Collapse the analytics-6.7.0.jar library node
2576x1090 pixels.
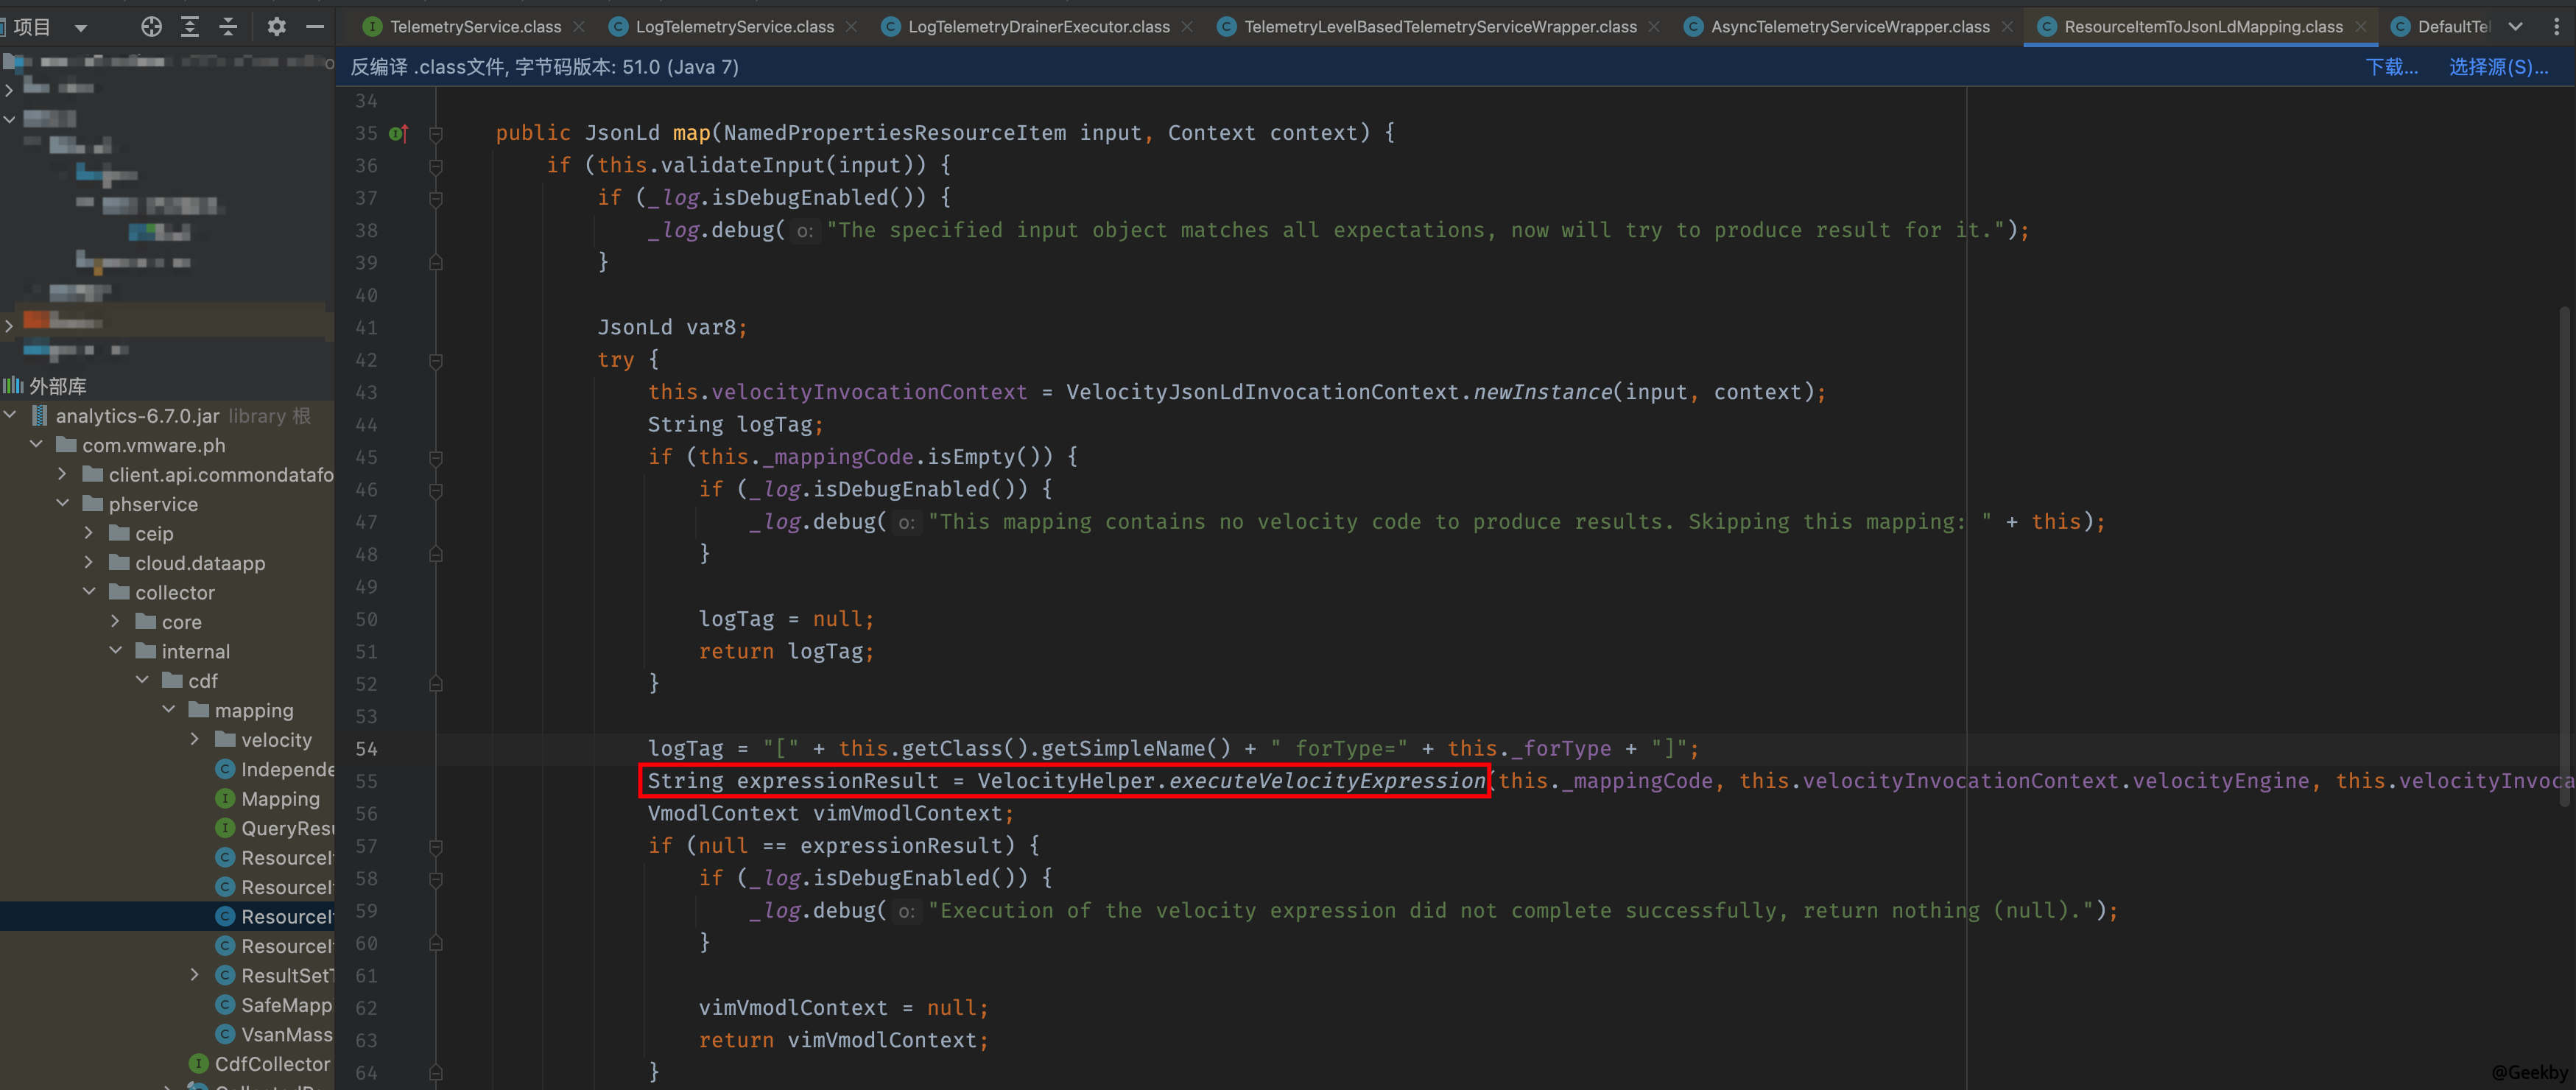pos(10,415)
